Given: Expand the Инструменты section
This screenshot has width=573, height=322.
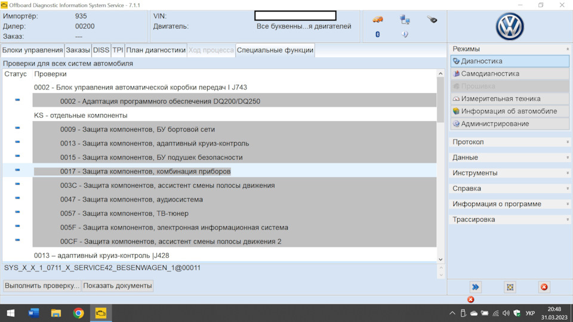Looking at the screenshot, I should click(510, 173).
